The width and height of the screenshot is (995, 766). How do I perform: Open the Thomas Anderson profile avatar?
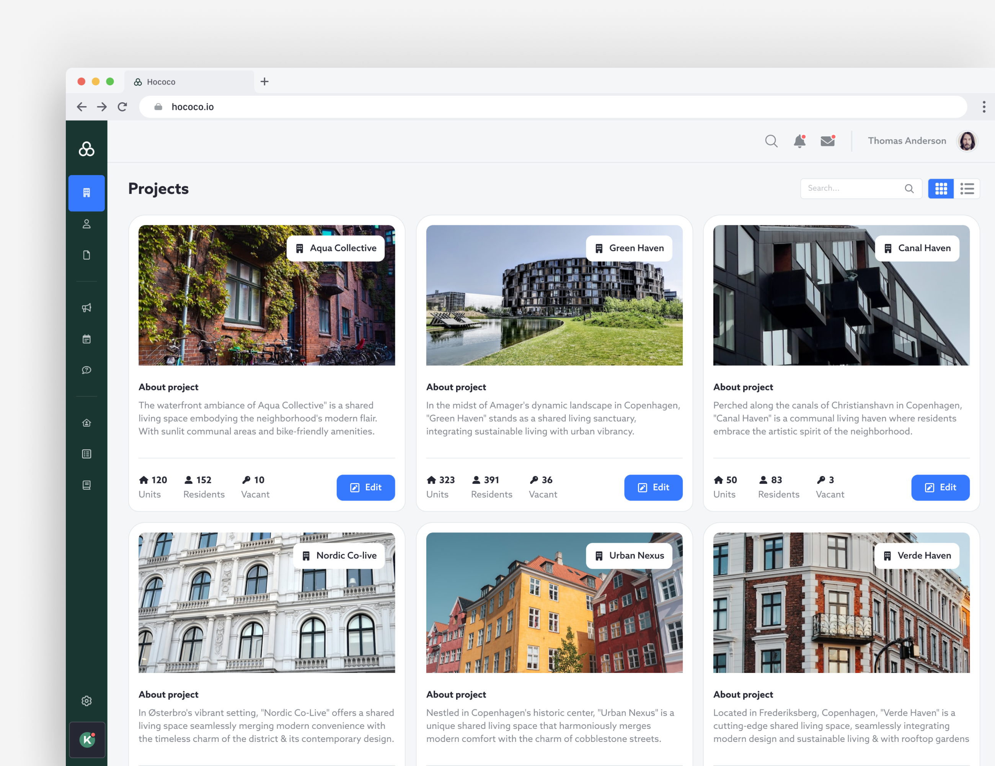point(967,141)
